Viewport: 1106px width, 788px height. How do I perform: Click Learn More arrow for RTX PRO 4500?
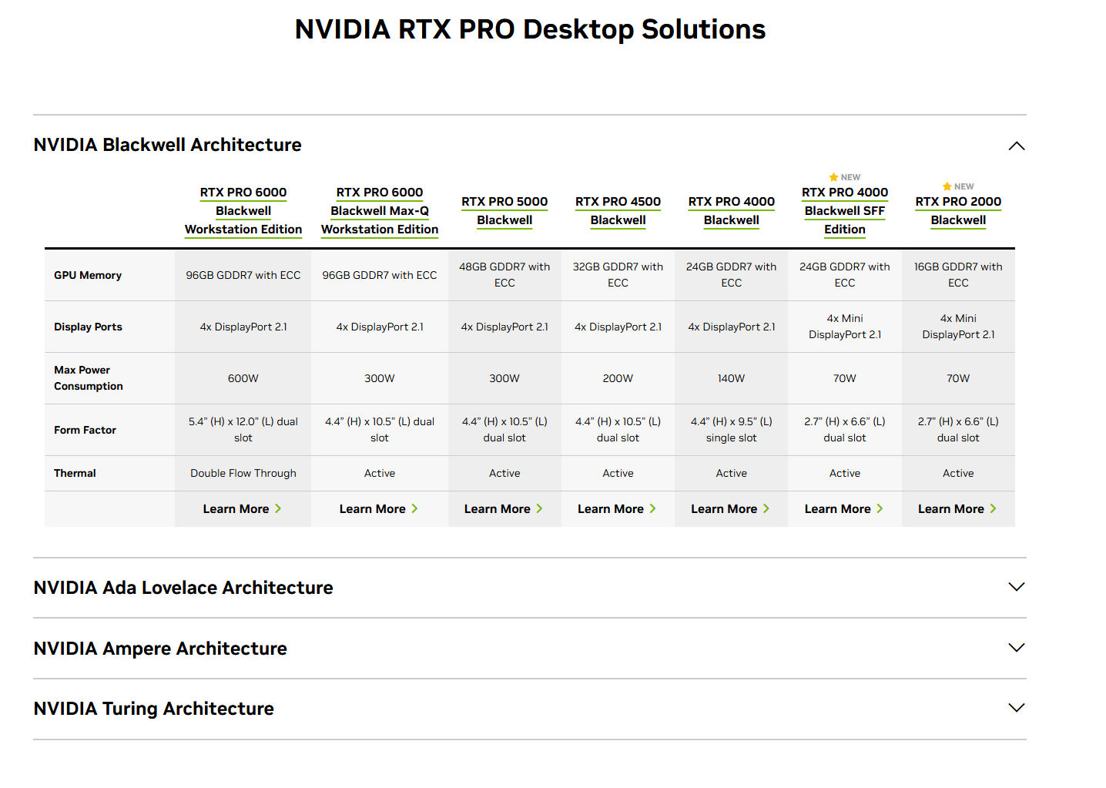[x=652, y=509]
